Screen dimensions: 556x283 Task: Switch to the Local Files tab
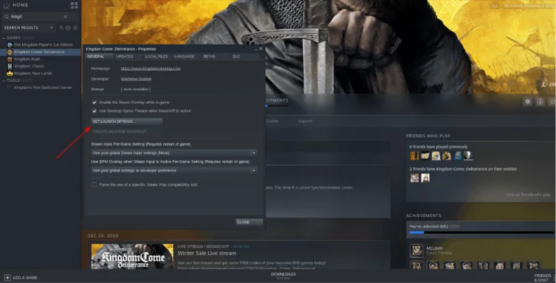pos(157,57)
